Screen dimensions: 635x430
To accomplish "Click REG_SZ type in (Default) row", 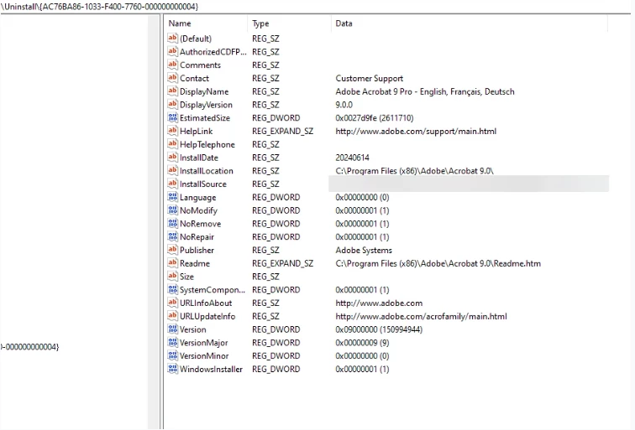I will coord(265,39).
